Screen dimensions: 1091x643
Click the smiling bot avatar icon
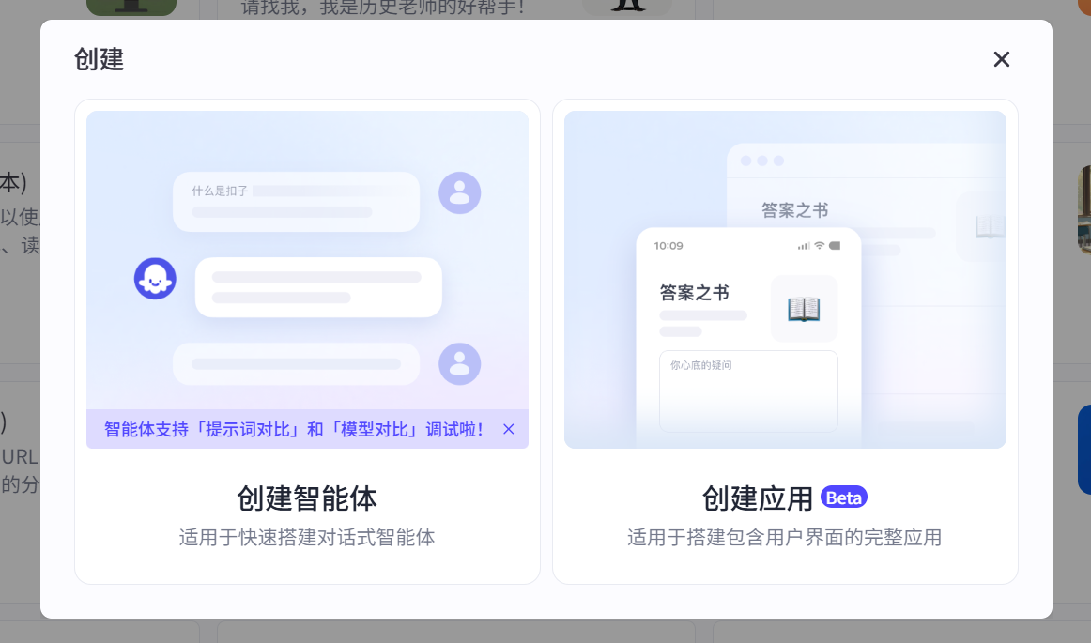coord(155,279)
